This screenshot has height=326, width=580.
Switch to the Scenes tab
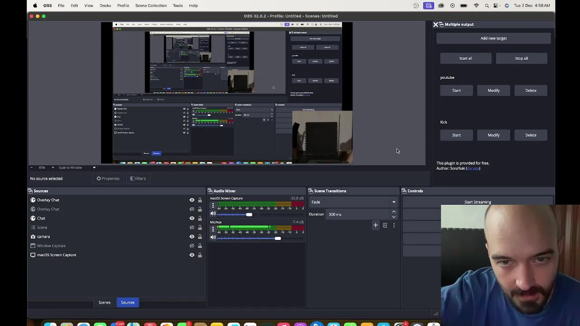click(x=104, y=302)
